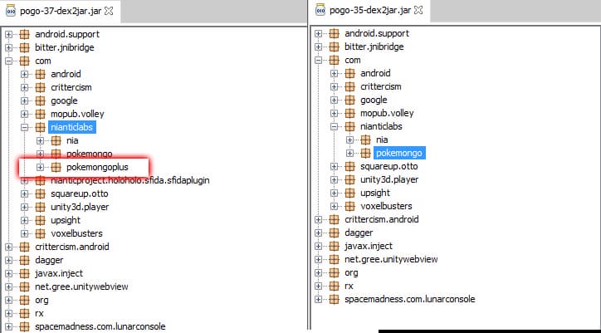This screenshot has width=601, height=333.
Task: Expand pokemongoplus package node
Action: coord(40,167)
